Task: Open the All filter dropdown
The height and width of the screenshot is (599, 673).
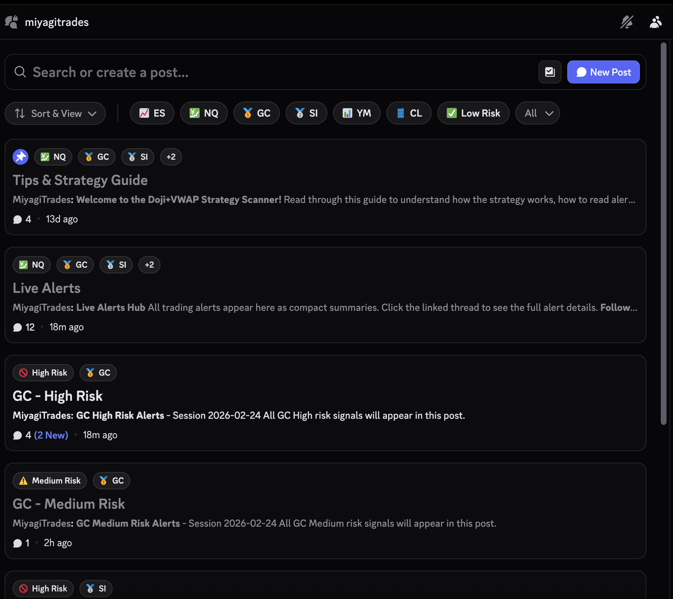Action: pyautogui.click(x=537, y=113)
